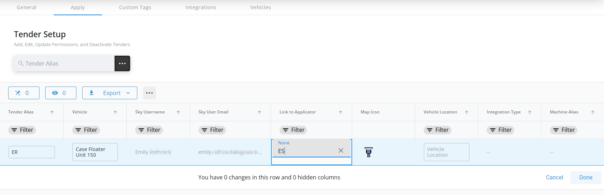This screenshot has height=195, width=604.
Task: Click the dark ellipsis button beside search
Action: [x=122, y=63]
